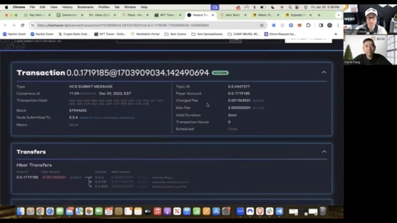This screenshot has height=223, width=397.
Task: Open the Chrome extensions puzzle icon
Action: click(308, 25)
